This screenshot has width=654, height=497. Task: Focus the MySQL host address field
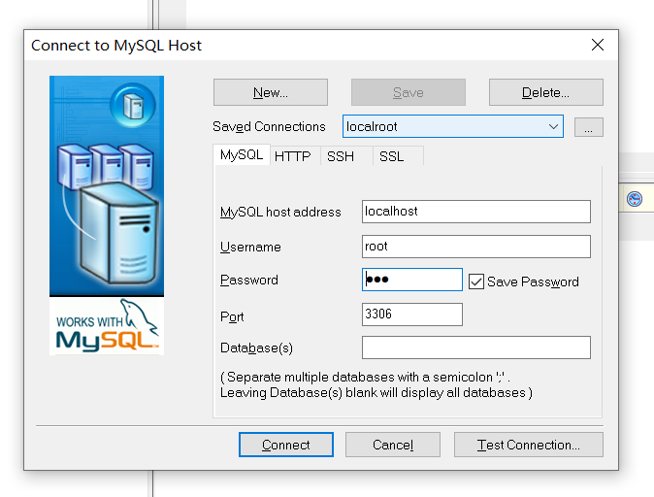point(475,212)
